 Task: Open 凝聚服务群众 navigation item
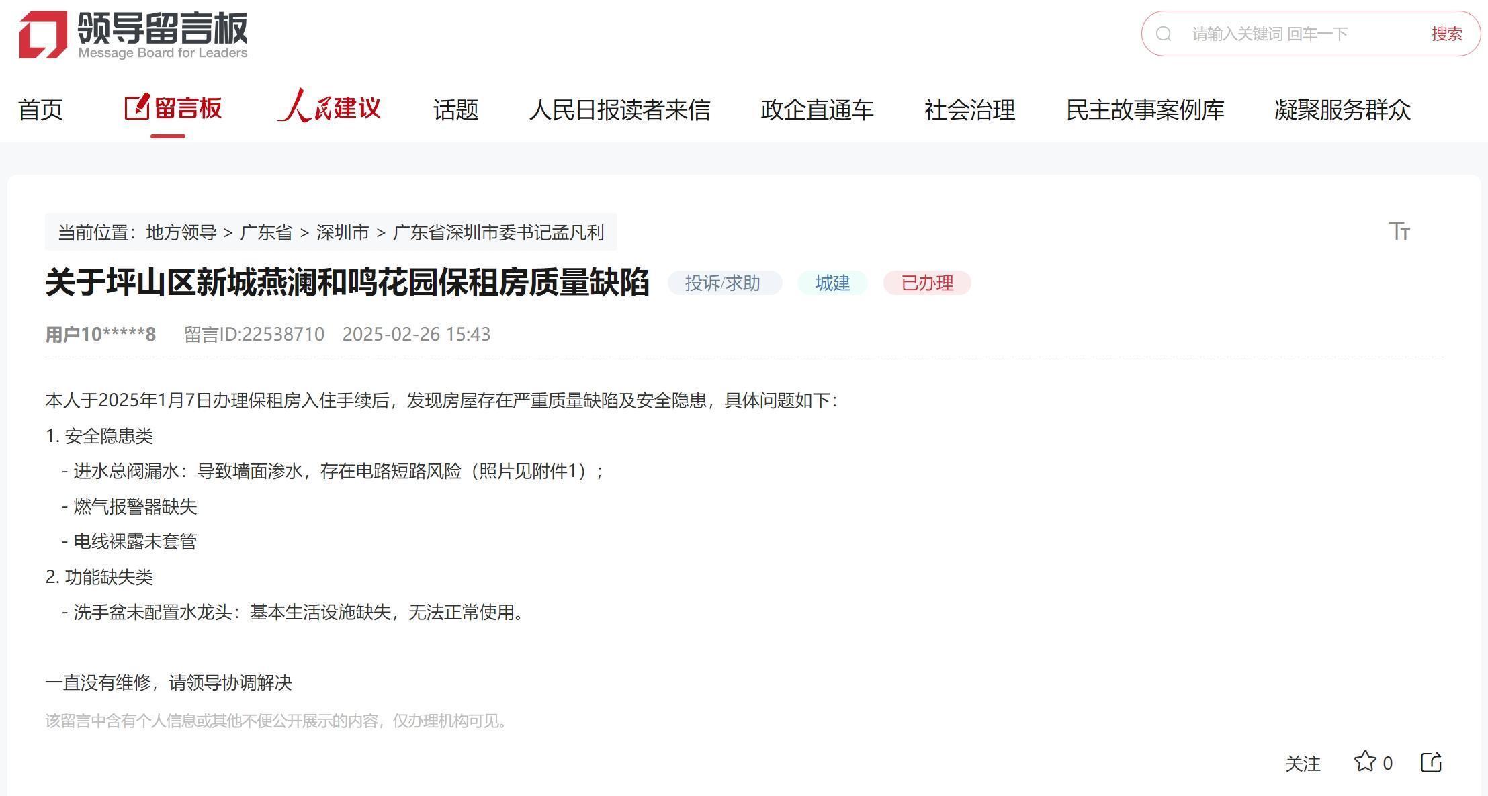(x=1342, y=109)
